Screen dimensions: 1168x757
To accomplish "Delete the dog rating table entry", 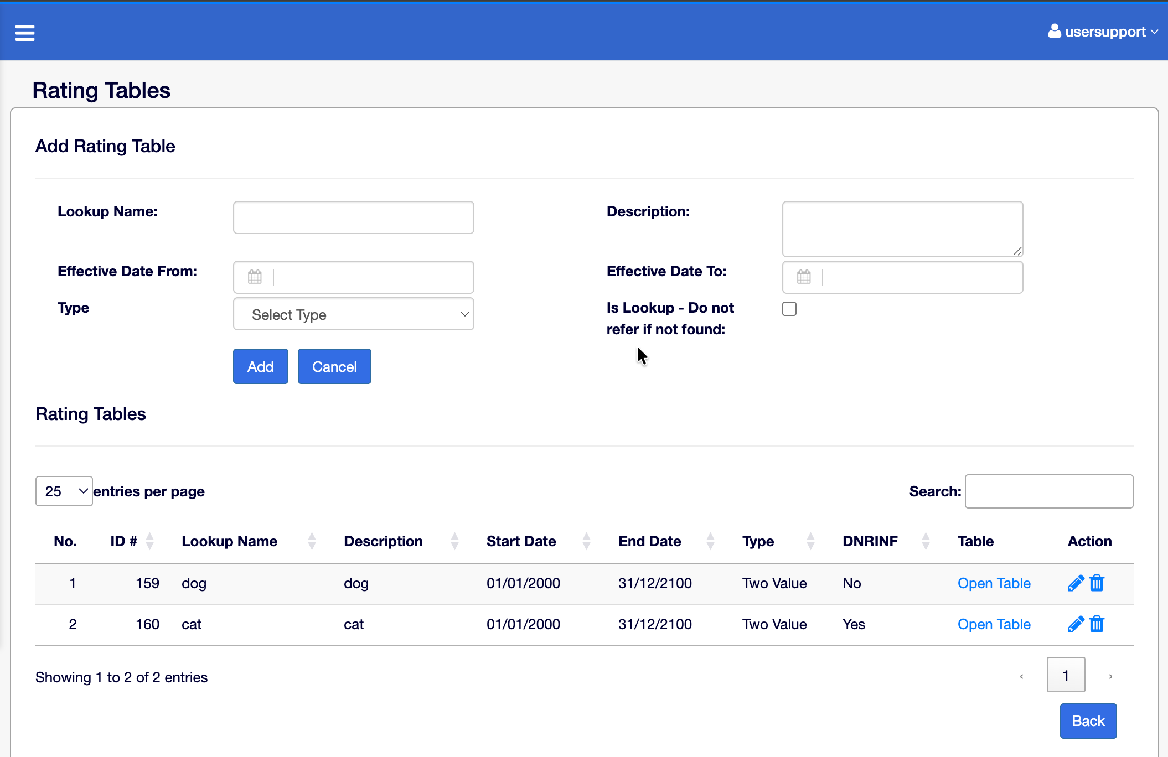I will click(1096, 583).
